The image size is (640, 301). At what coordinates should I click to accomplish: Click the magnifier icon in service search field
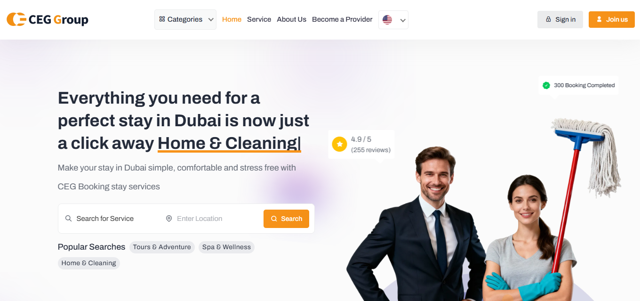(x=68, y=219)
